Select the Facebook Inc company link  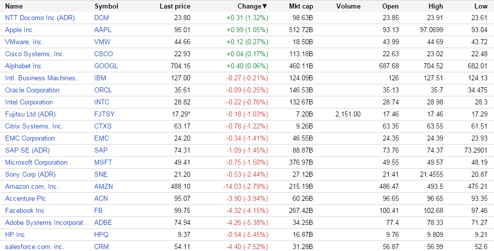pos(25,210)
